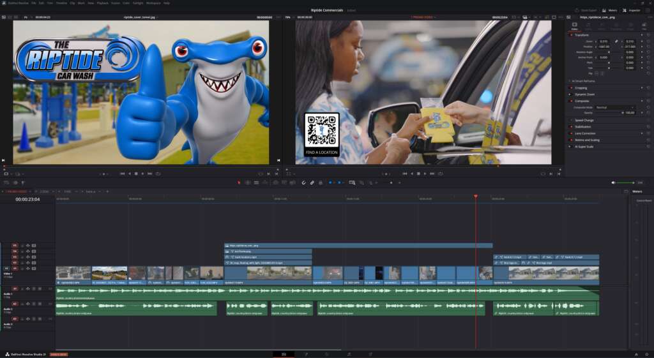The height and width of the screenshot is (358, 654).
Task: Toggle auto select on track A1
Action: pos(28,289)
